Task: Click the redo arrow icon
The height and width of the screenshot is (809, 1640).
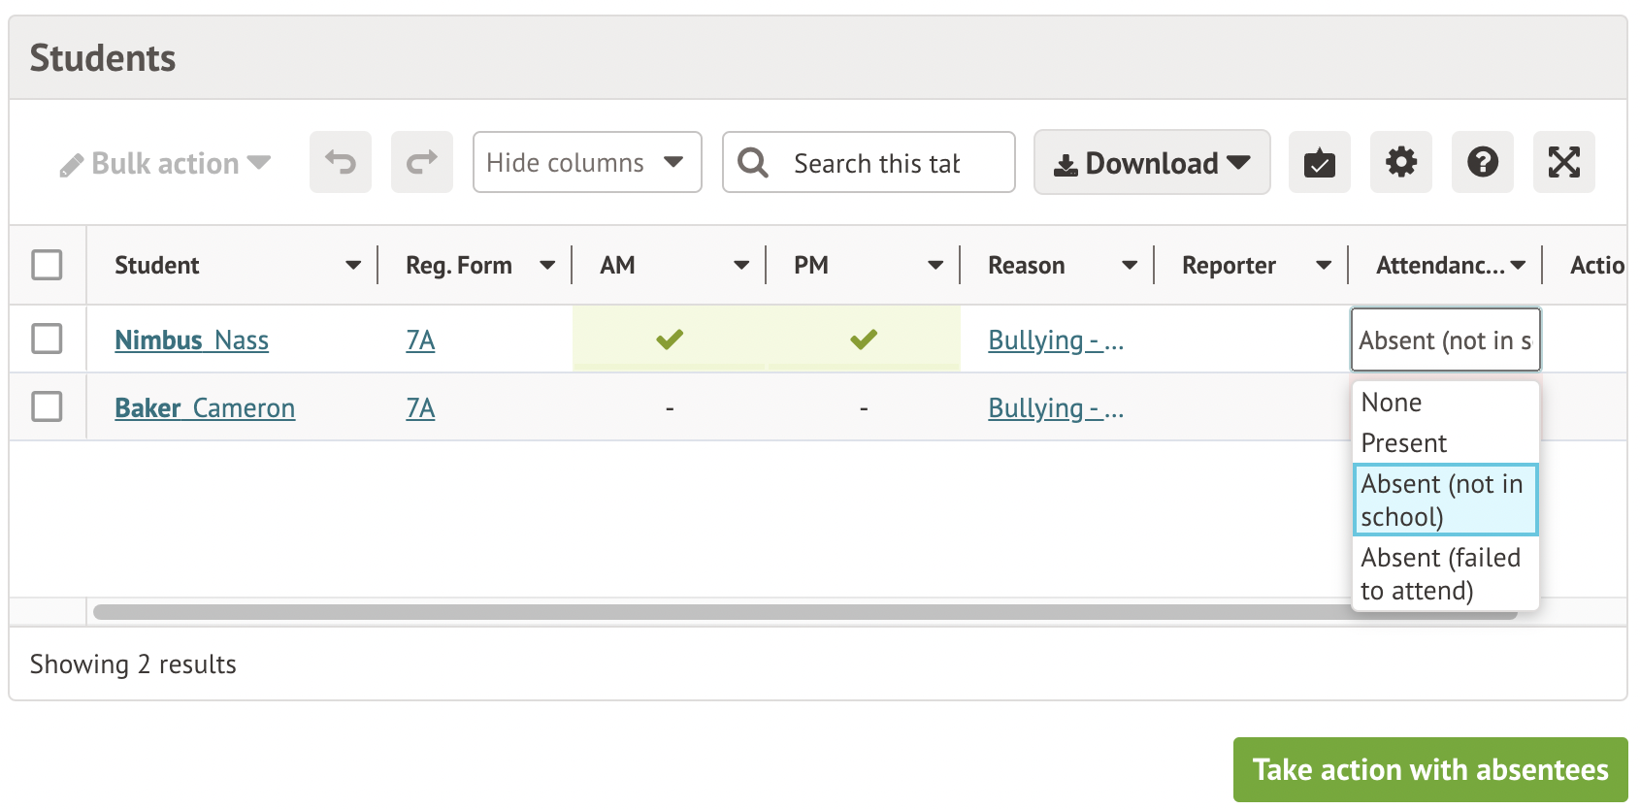Action: (421, 162)
